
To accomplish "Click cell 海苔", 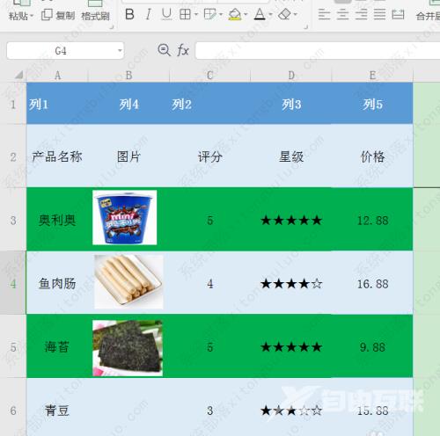I will click(x=57, y=347).
